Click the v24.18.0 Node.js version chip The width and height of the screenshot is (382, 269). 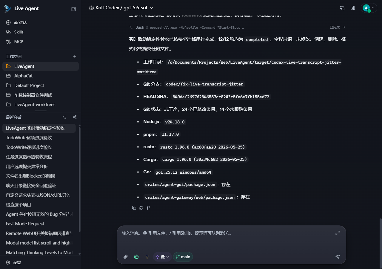click(175, 122)
